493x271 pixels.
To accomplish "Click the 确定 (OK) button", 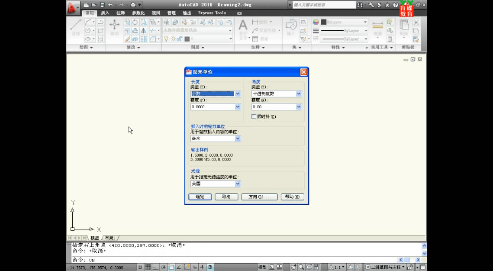I will [x=200, y=197].
